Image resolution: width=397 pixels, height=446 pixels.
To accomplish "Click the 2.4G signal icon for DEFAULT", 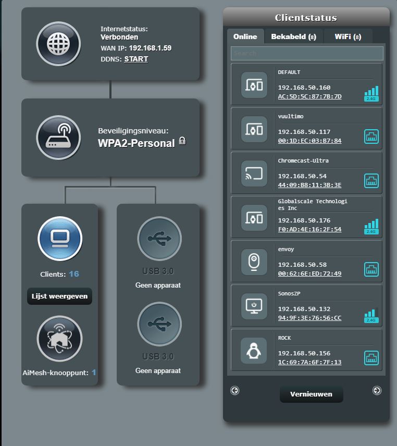I will click(x=371, y=93).
